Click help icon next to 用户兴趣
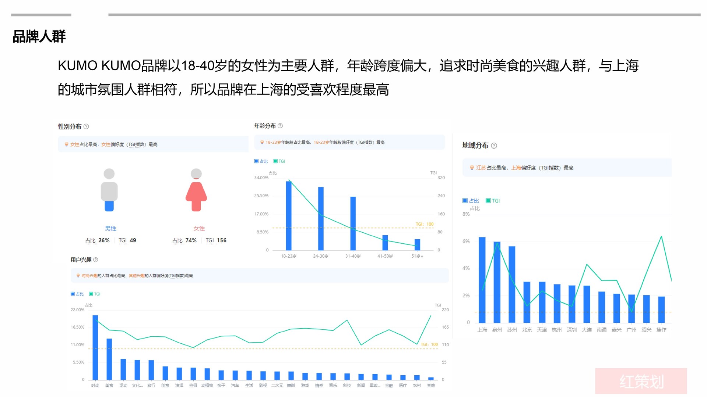707x397 pixels. tap(96, 260)
